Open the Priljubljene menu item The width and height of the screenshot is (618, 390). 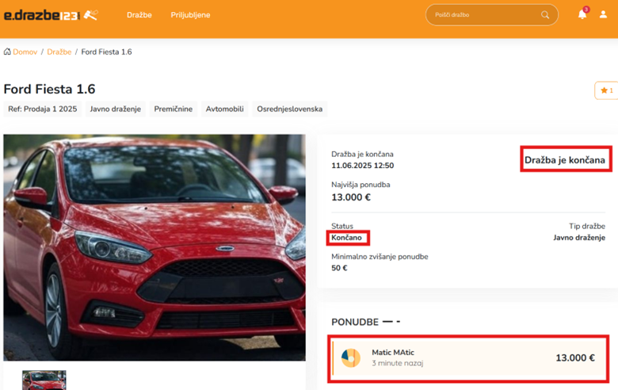pyautogui.click(x=190, y=15)
